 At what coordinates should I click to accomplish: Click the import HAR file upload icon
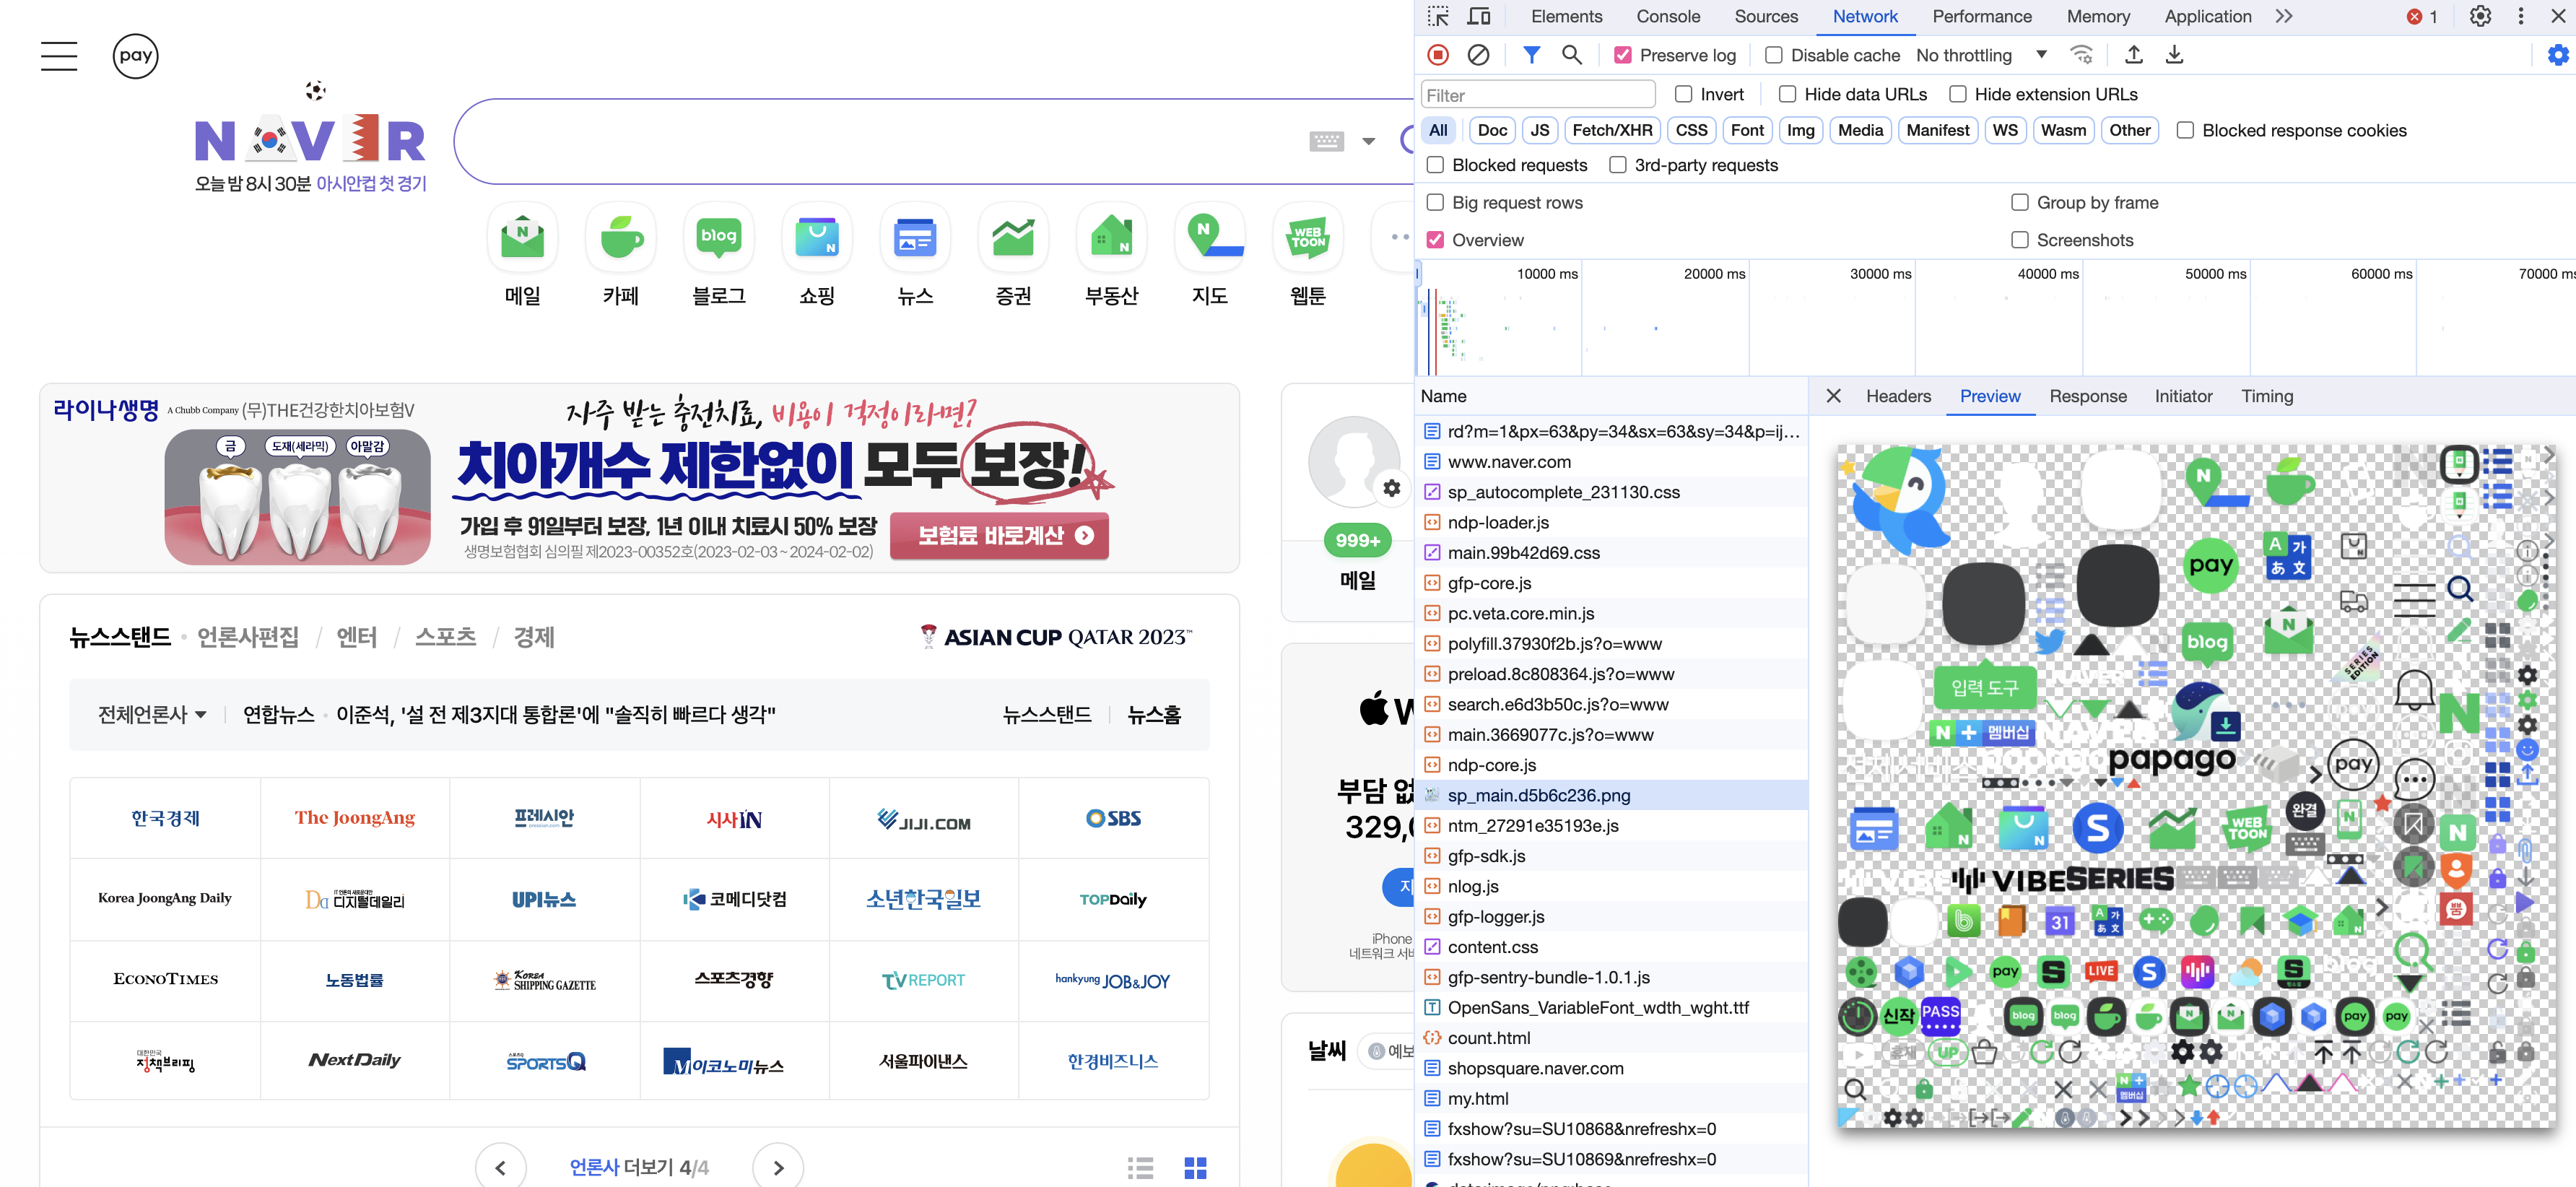tap(2133, 55)
